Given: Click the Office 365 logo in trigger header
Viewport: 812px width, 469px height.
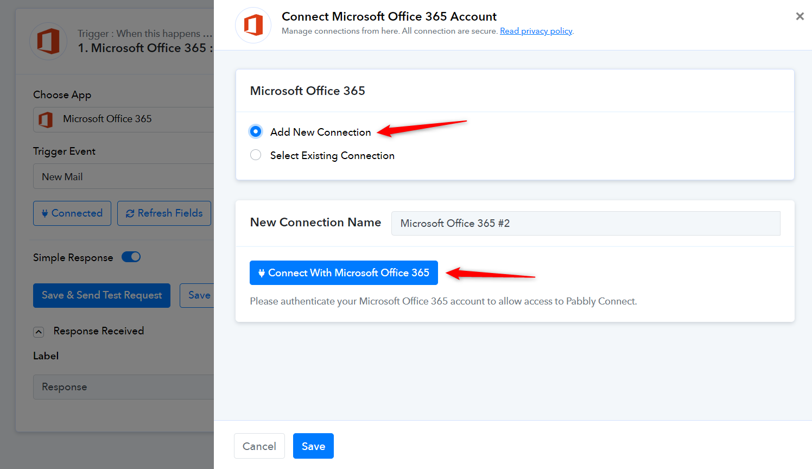Looking at the screenshot, I should coord(48,41).
